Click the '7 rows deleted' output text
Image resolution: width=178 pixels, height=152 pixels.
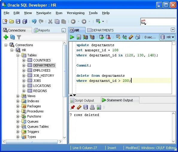tap(85, 115)
